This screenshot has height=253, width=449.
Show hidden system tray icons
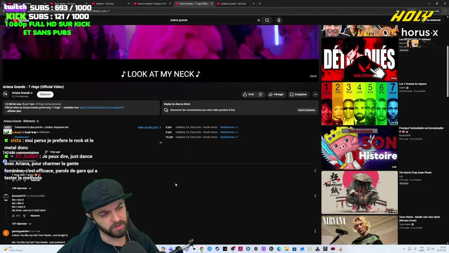[404, 249]
